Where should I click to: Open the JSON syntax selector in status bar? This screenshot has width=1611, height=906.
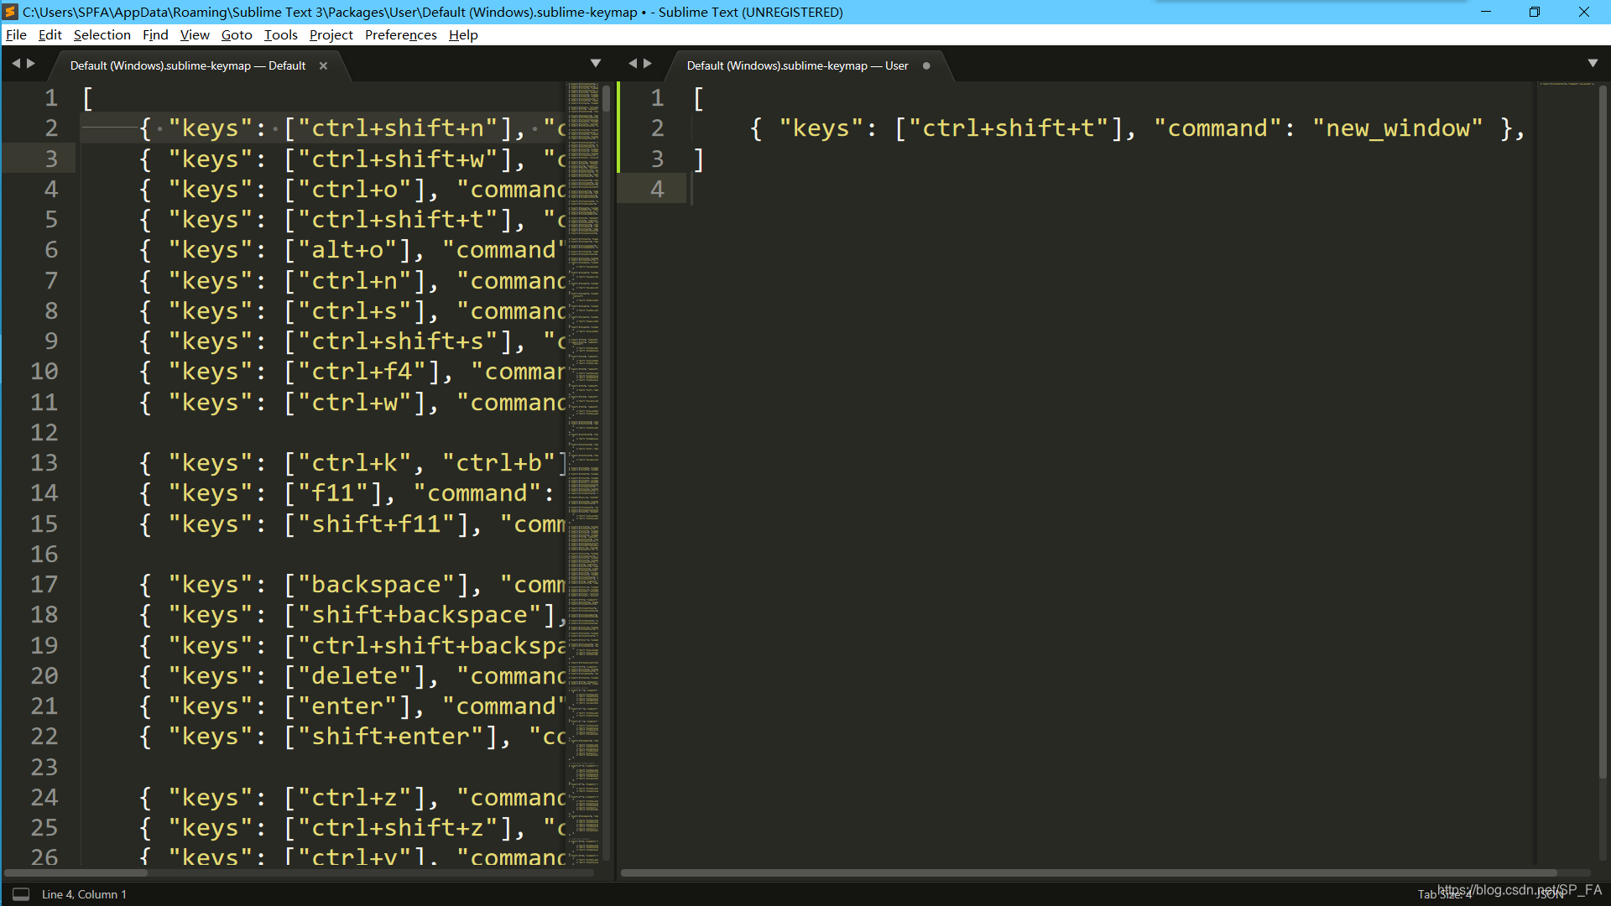[x=1551, y=894]
